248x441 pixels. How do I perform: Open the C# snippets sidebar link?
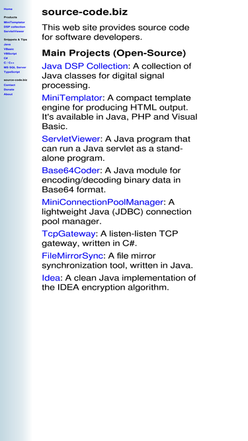(6, 58)
